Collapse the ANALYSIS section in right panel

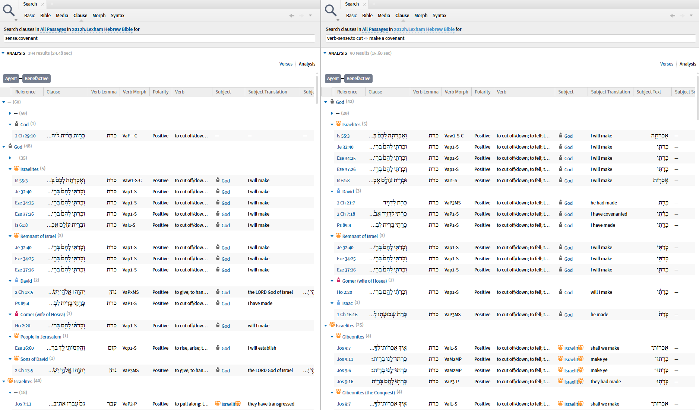pyautogui.click(x=325, y=53)
